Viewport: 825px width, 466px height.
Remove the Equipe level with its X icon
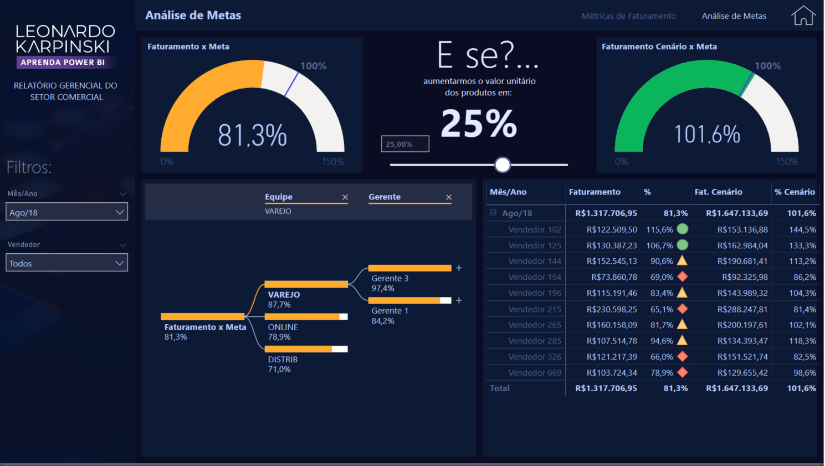pyautogui.click(x=345, y=197)
